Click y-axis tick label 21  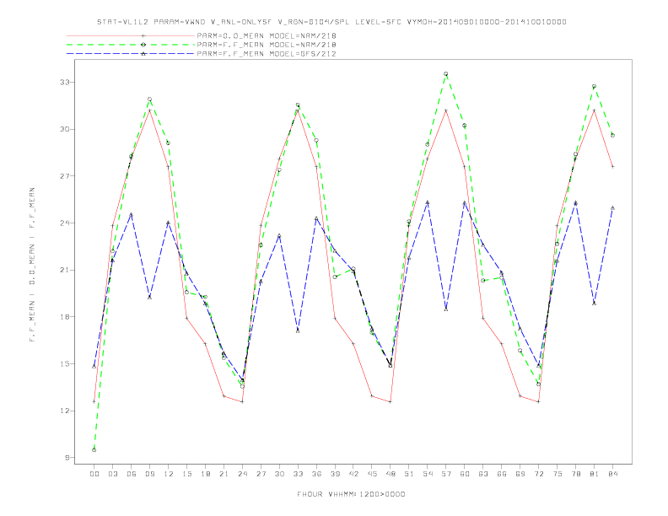tap(64, 270)
